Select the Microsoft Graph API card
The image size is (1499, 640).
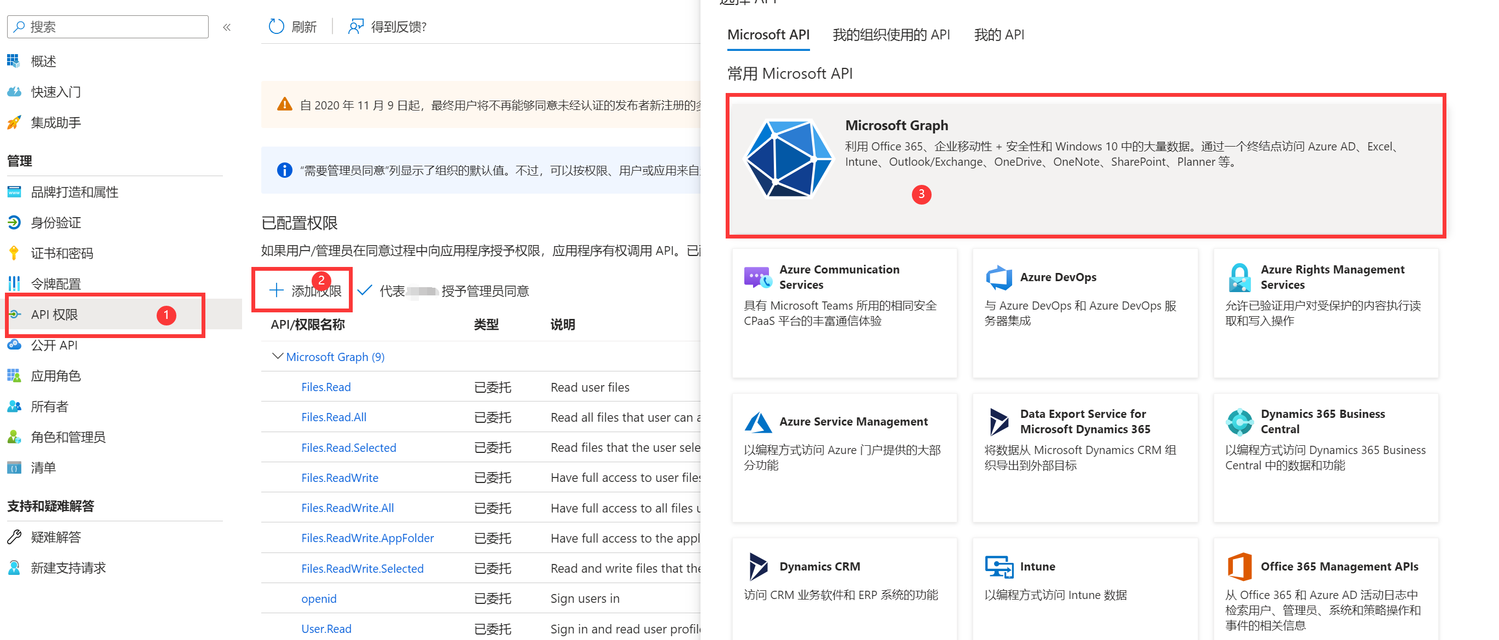click(1086, 165)
